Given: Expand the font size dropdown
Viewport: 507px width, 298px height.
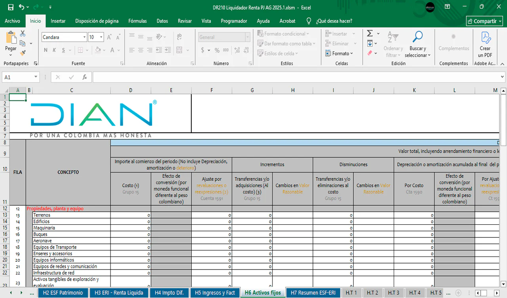Looking at the screenshot, I should click(x=101, y=37).
